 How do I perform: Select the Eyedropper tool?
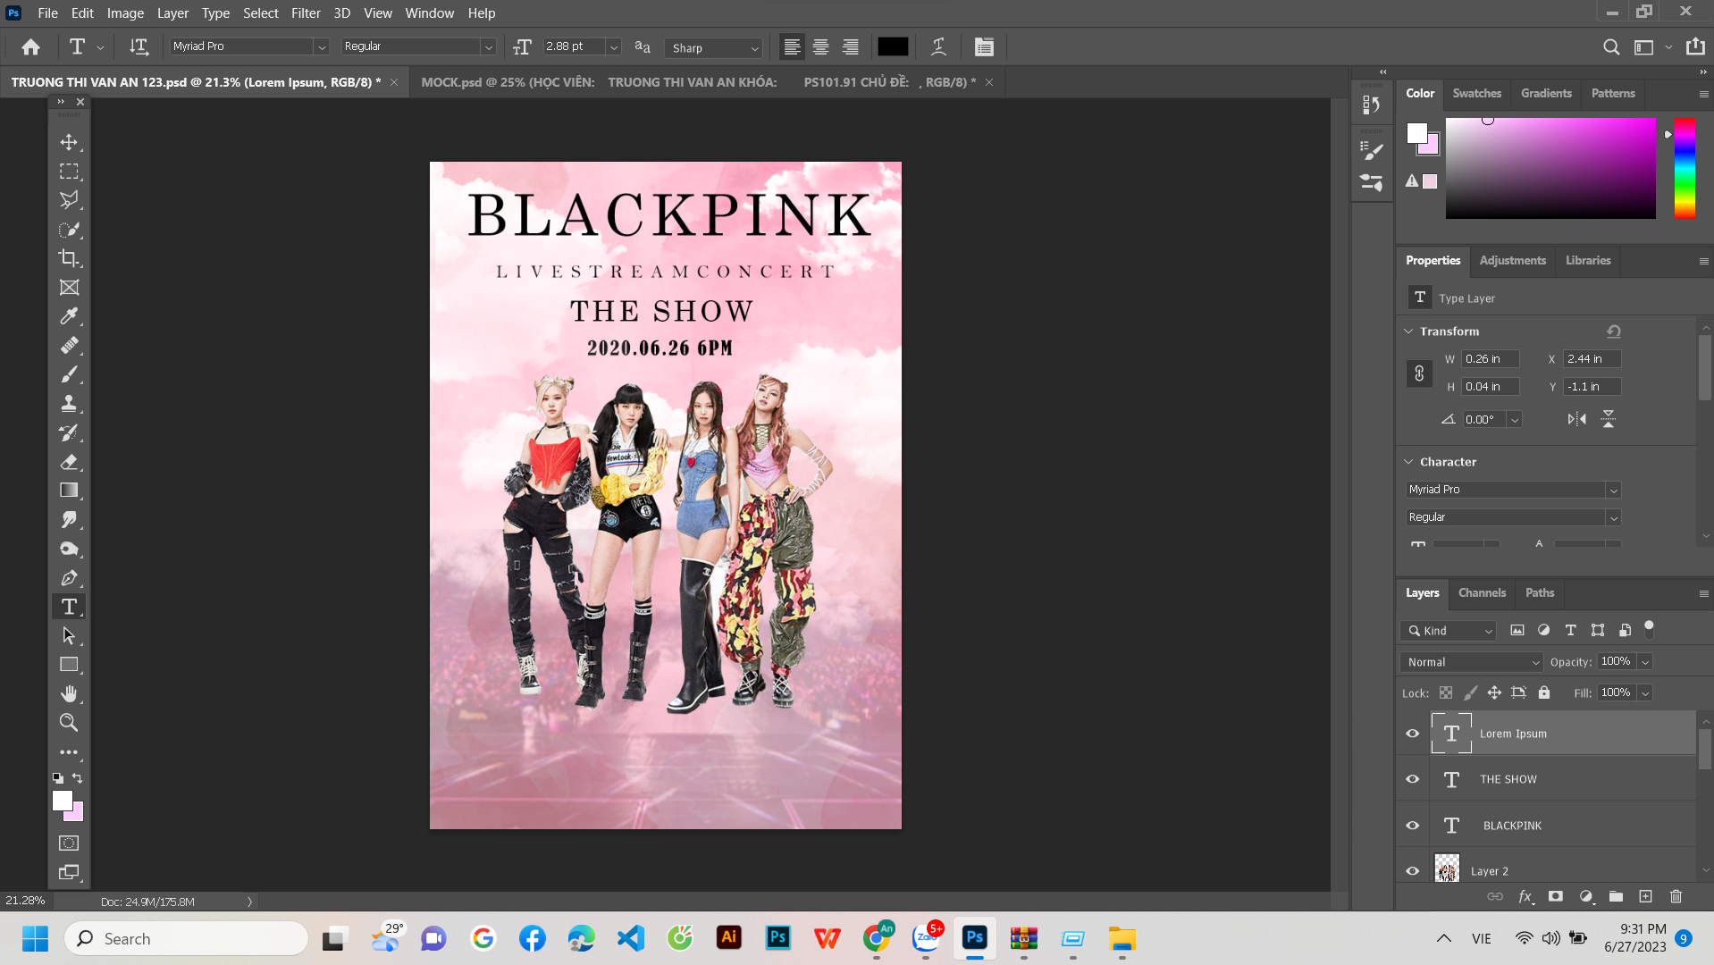coord(69,316)
